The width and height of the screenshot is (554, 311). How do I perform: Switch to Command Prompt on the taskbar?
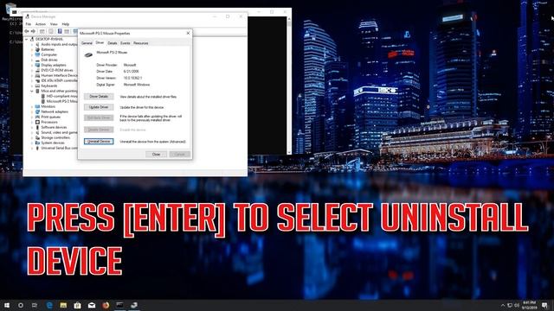coord(119,305)
